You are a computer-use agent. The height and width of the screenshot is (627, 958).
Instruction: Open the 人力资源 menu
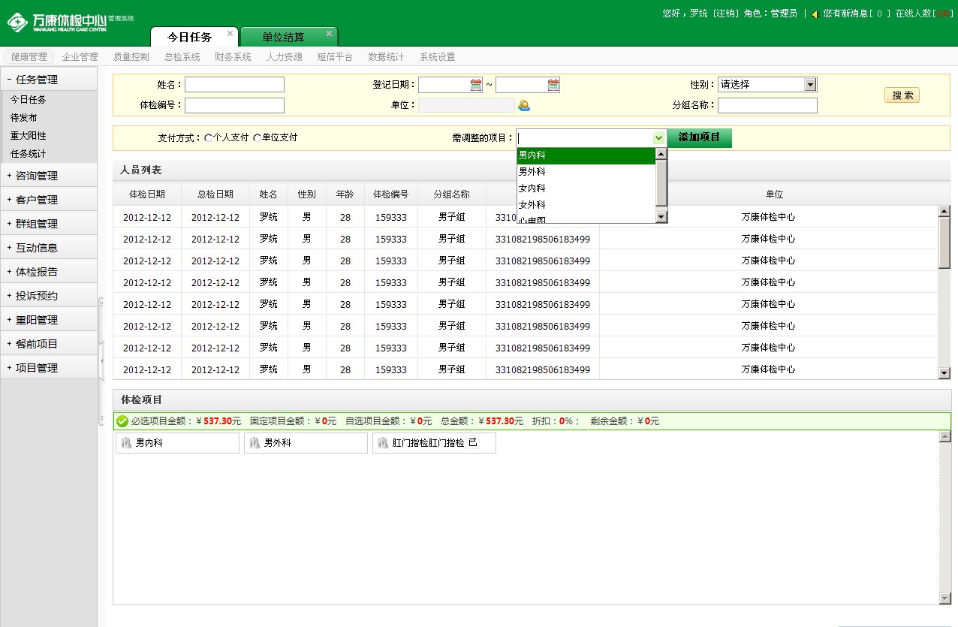285,57
